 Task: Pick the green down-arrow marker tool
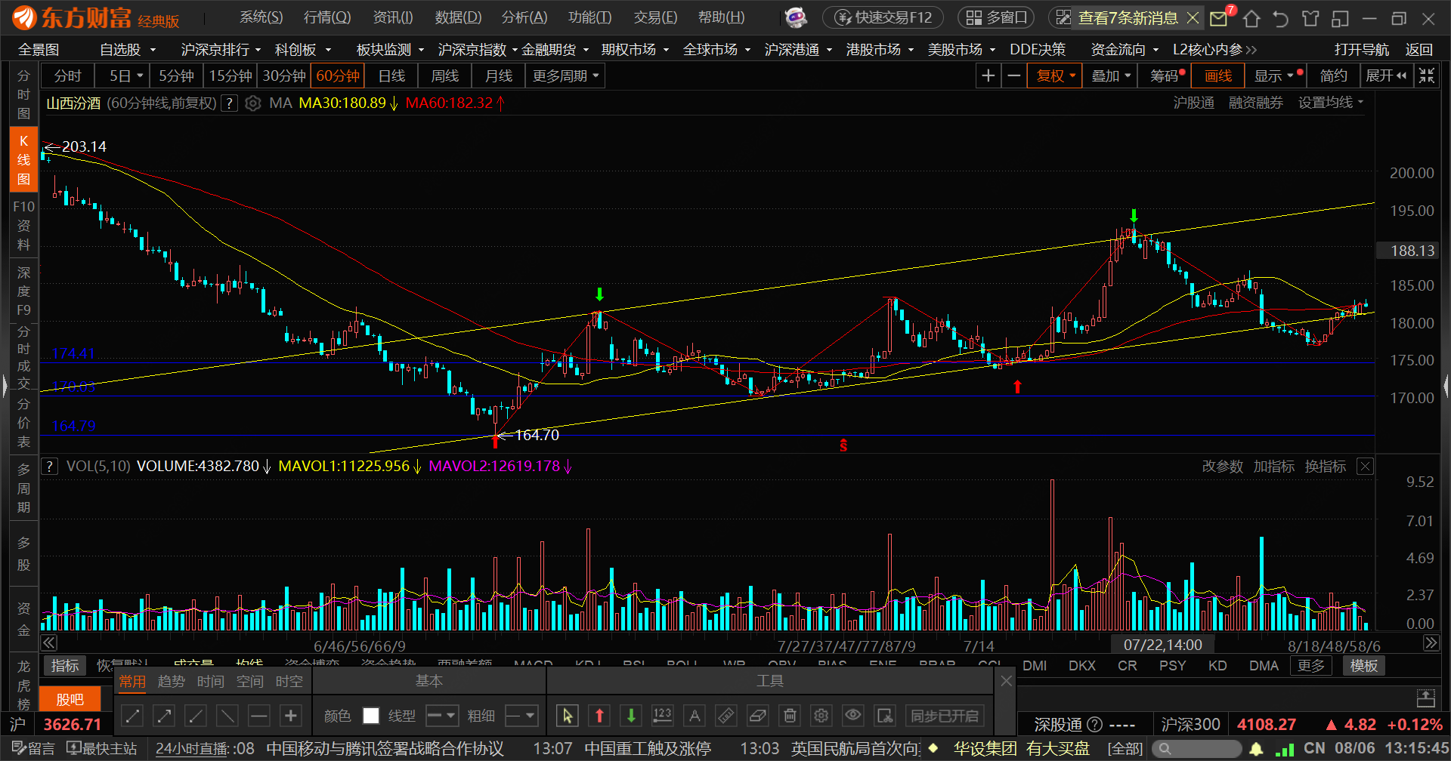click(x=631, y=715)
